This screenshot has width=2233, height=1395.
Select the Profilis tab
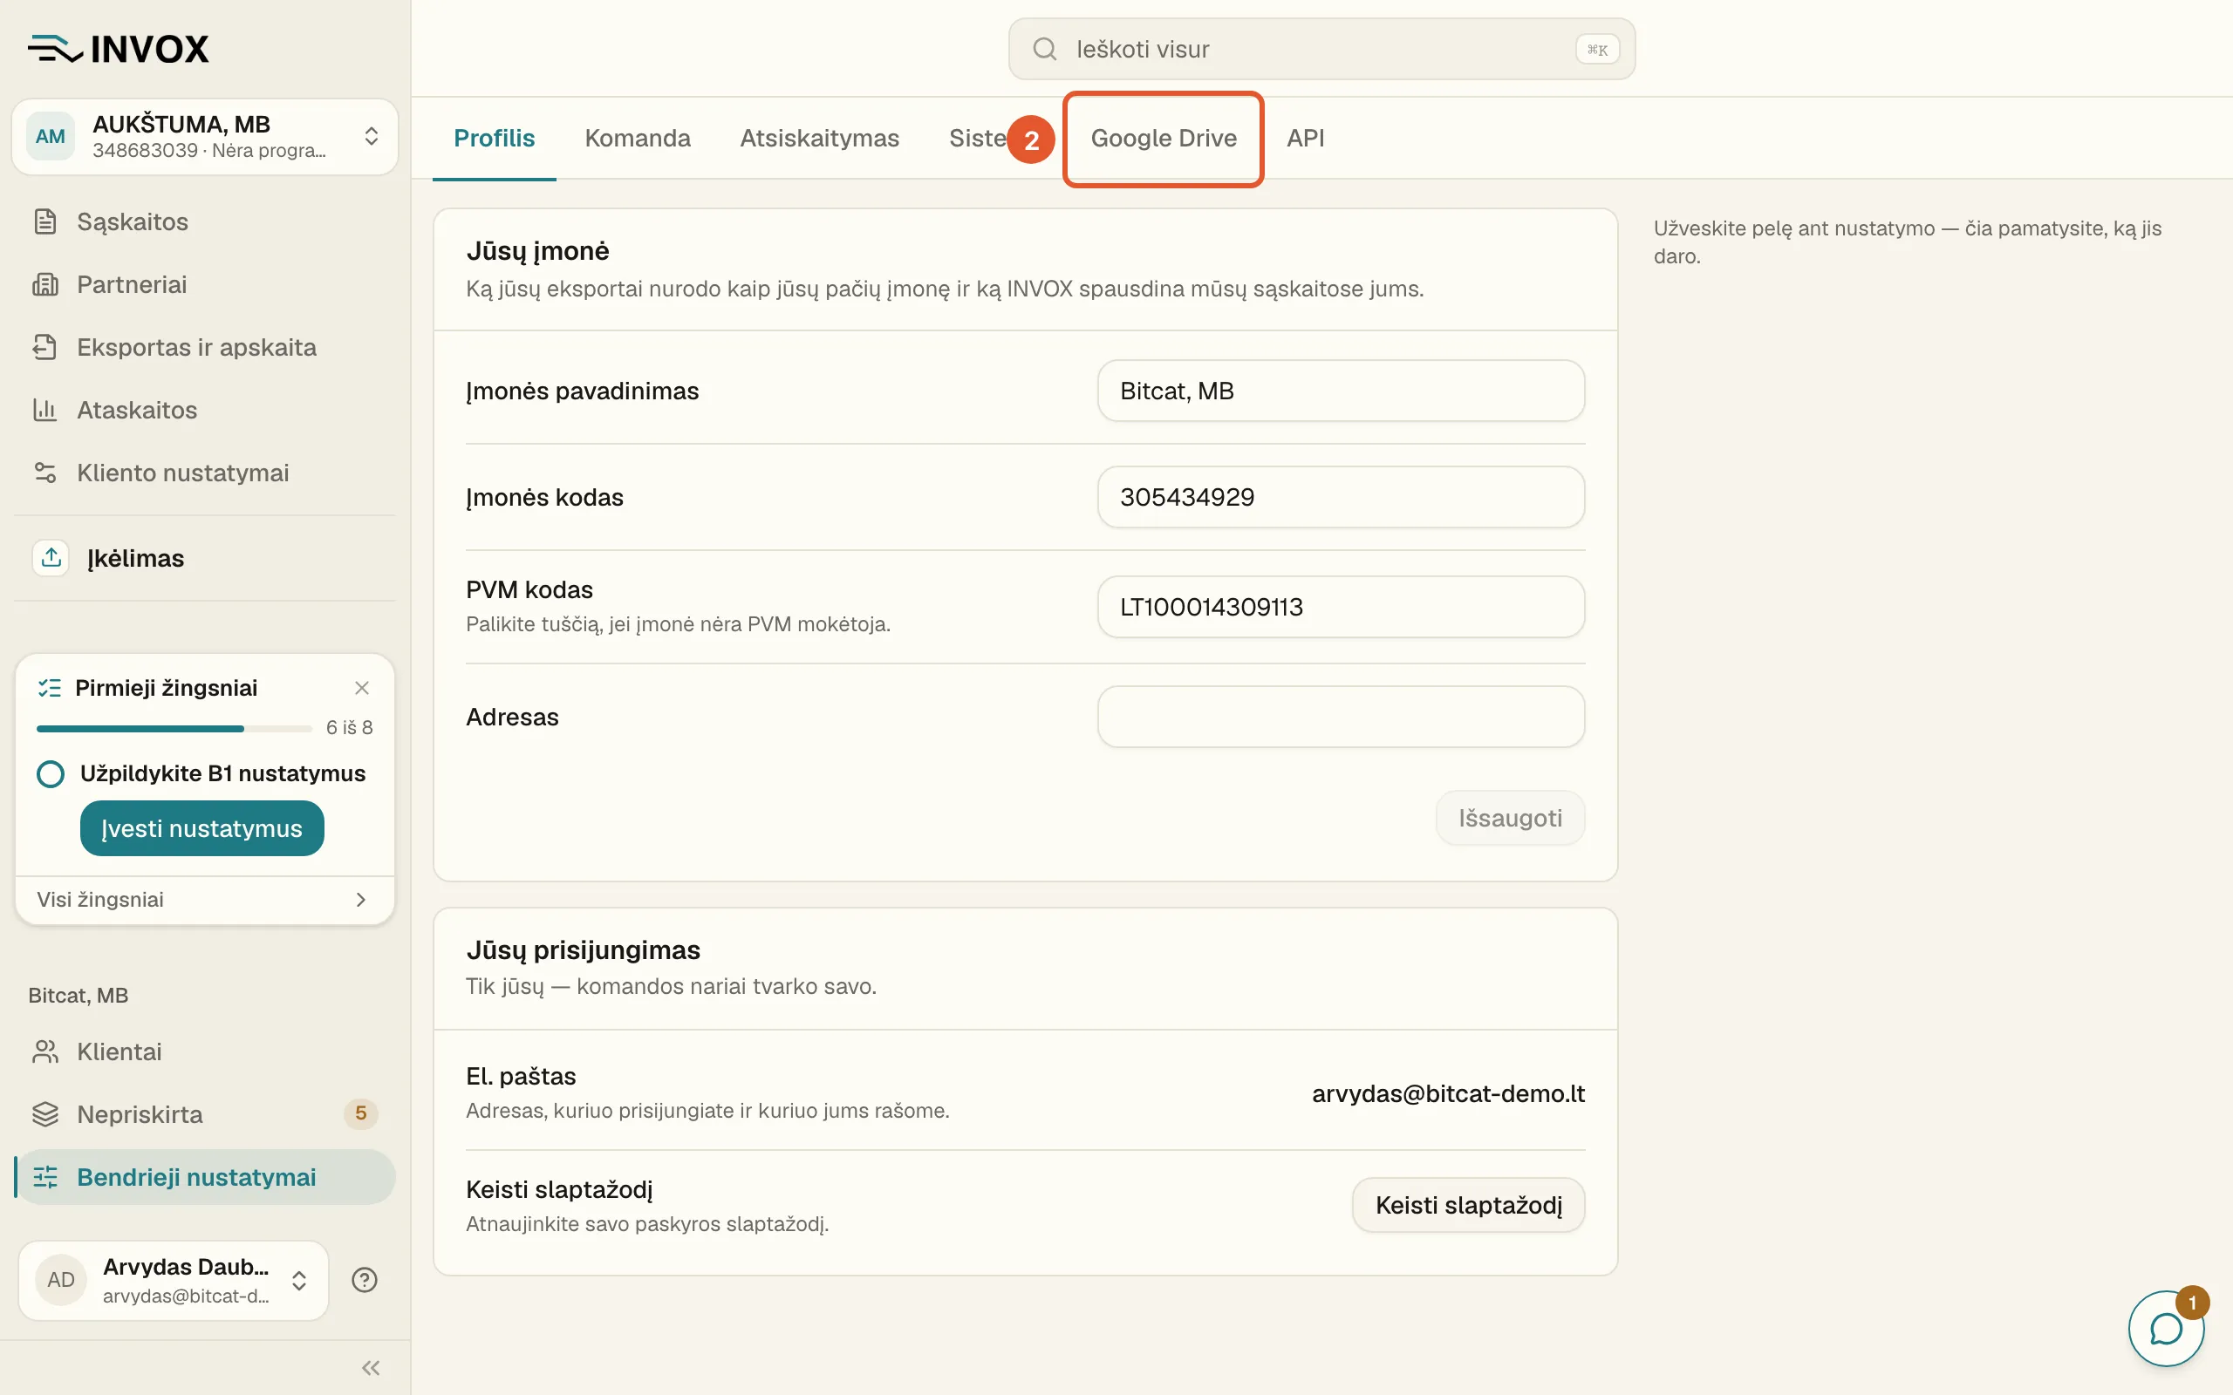pyautogui.click(x=495, y=139)
